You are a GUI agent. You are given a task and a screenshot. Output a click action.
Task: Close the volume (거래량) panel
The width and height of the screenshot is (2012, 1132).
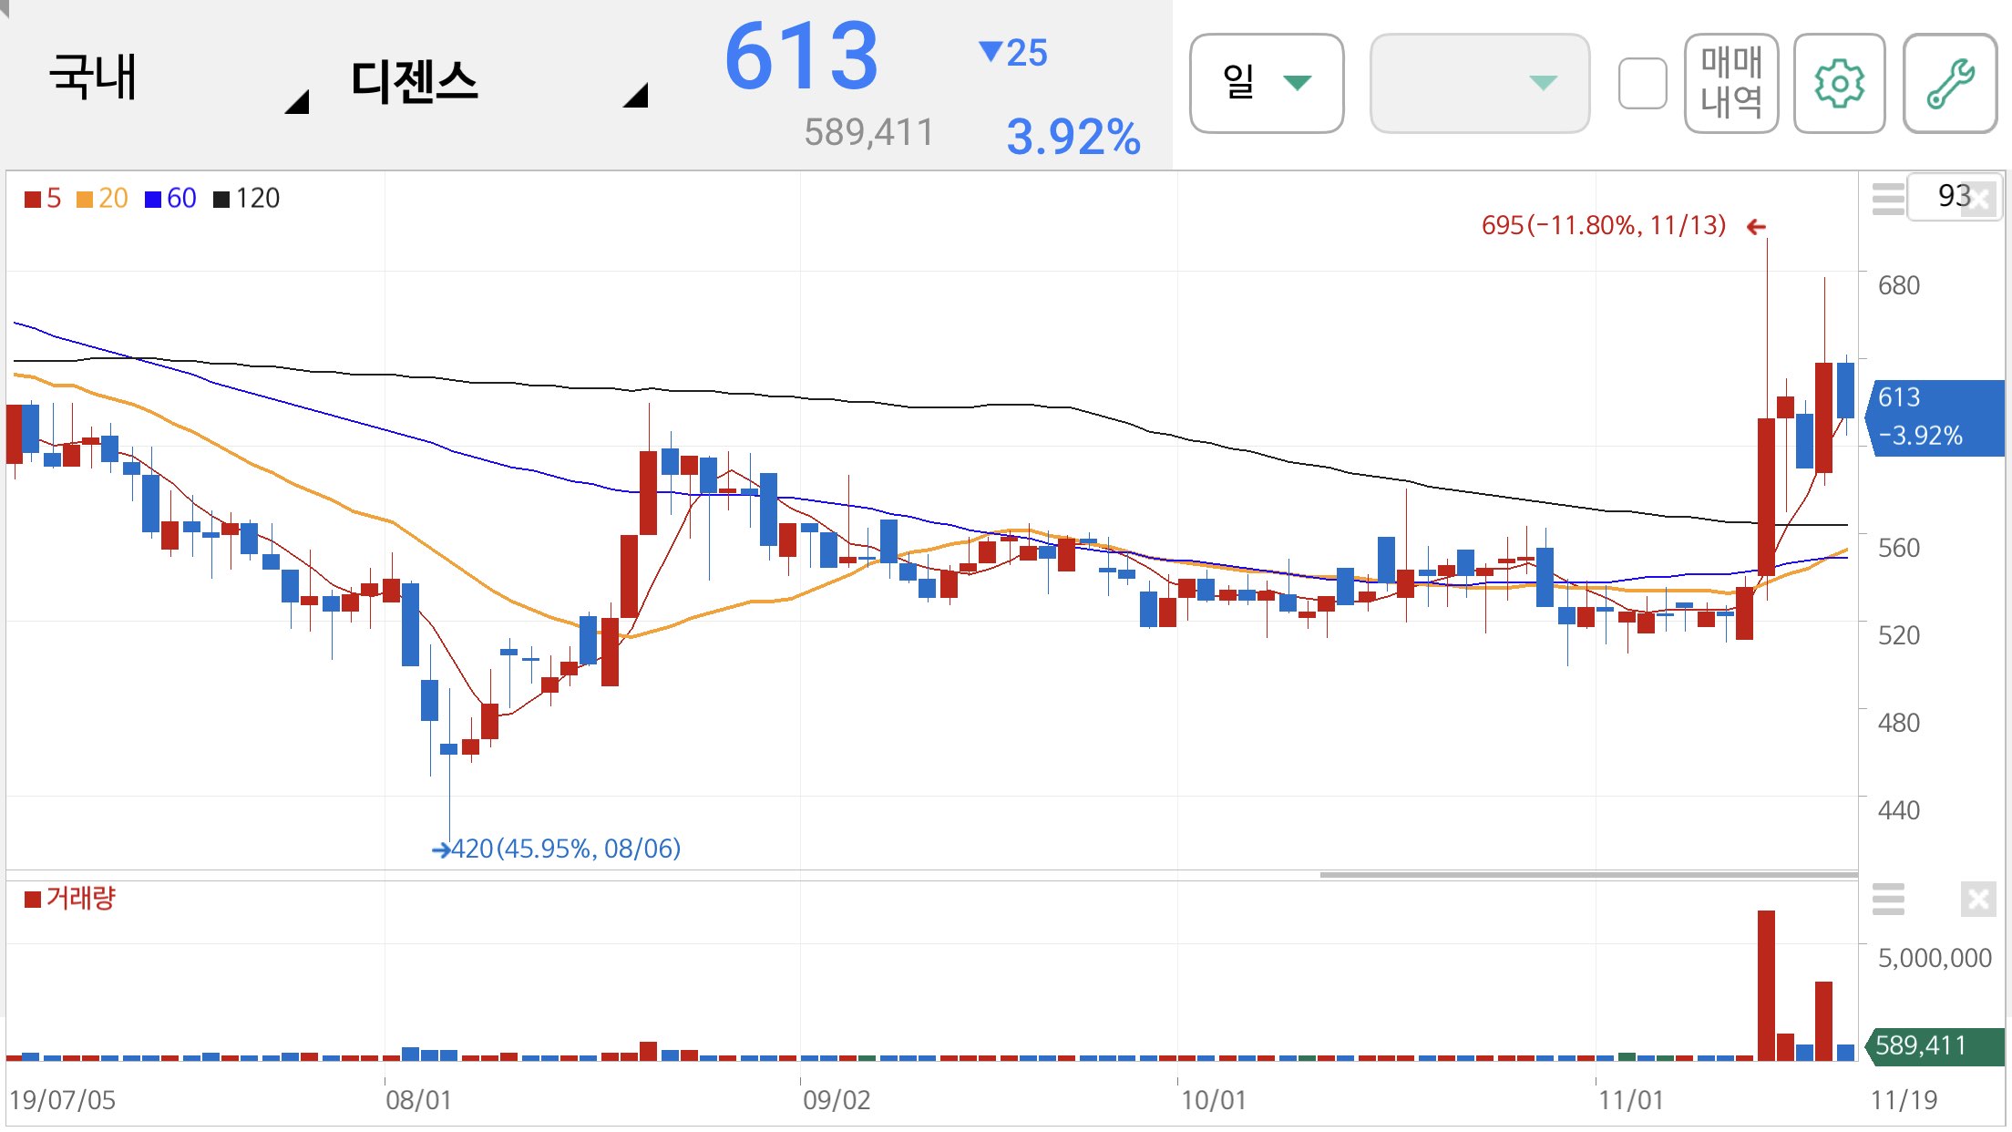click(x=1978, y=900)
